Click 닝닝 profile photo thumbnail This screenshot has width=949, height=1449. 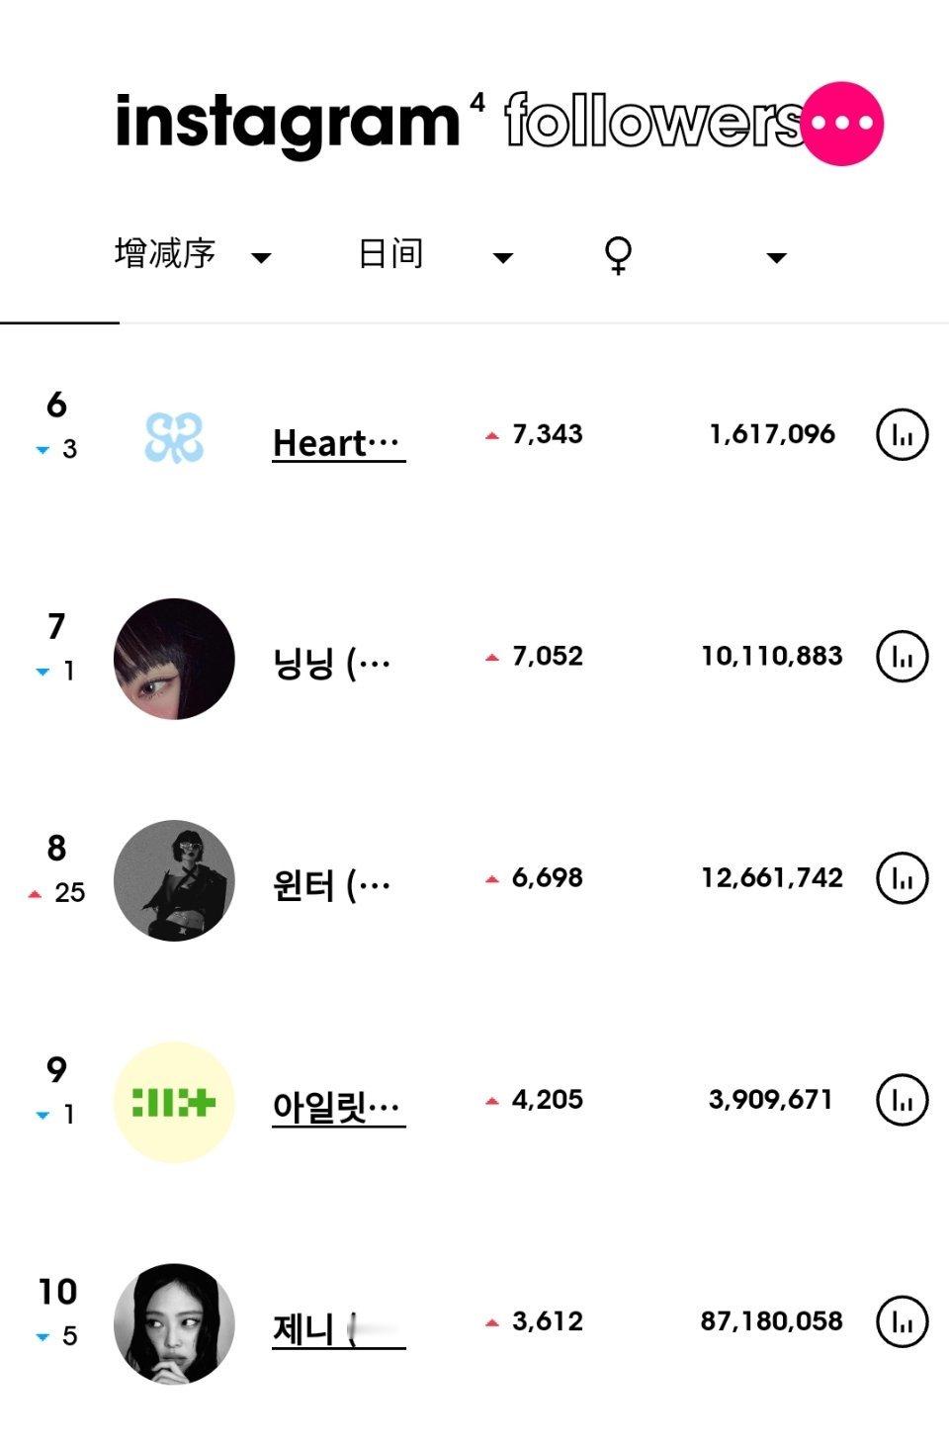174,659
